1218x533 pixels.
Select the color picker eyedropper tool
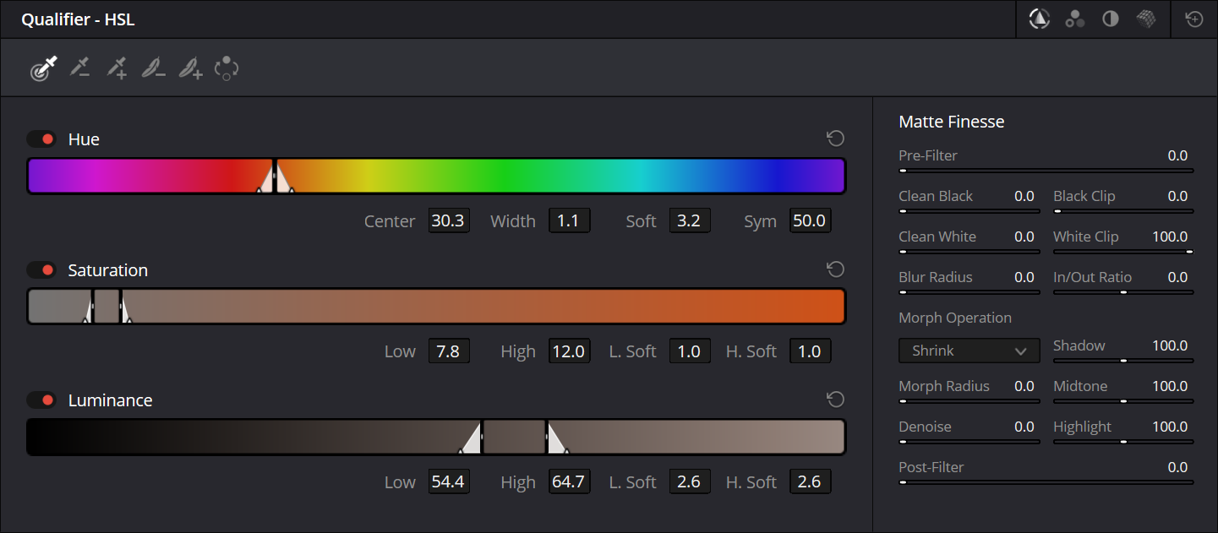(43, 69)
